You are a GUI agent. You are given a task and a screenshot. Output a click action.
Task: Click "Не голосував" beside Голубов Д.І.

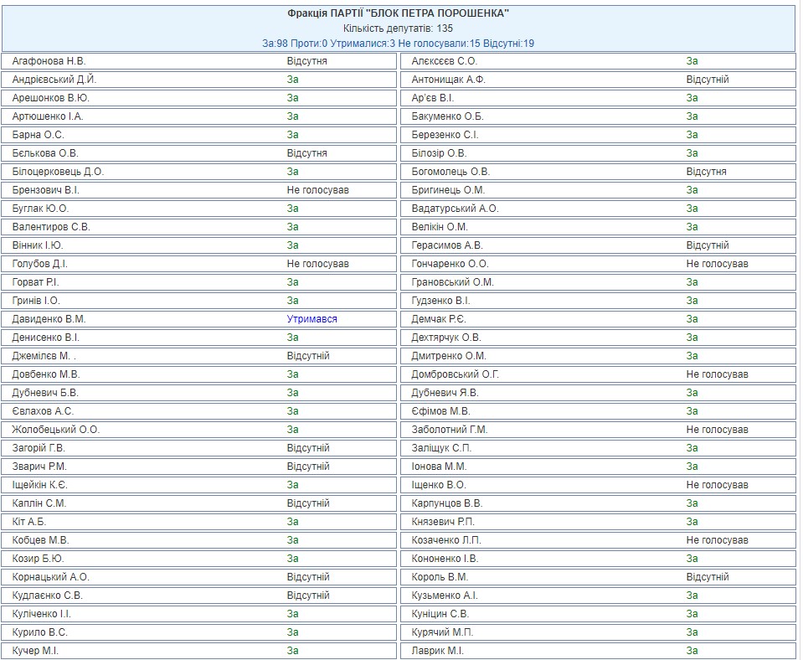point(317,264)
